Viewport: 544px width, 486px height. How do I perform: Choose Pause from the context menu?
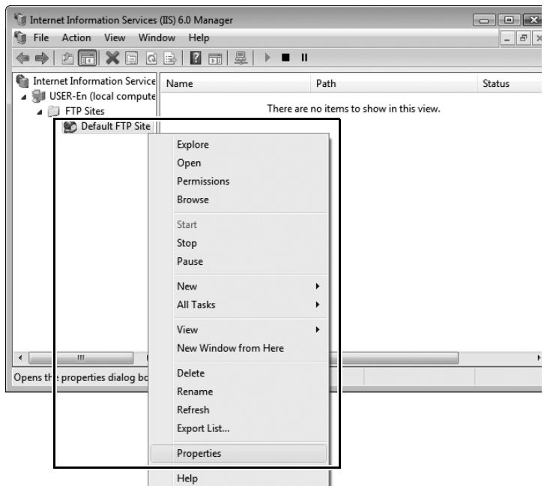pyautogui.click(x=239, y=262)
